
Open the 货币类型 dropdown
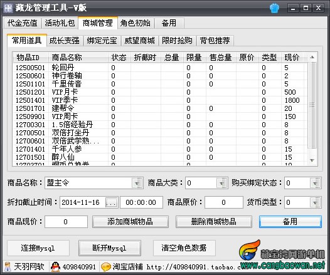(315, 202)
